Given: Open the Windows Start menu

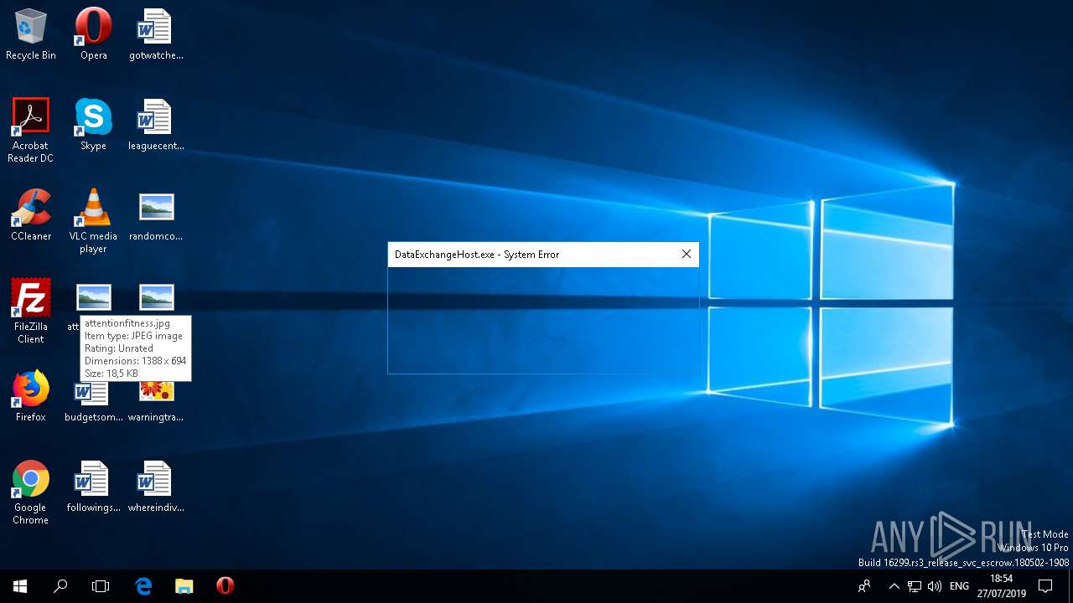Looking at the screenshot, I should click(20, 586).
